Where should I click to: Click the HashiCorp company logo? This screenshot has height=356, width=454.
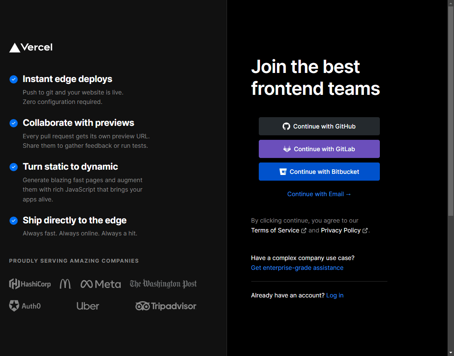point(30,284)
